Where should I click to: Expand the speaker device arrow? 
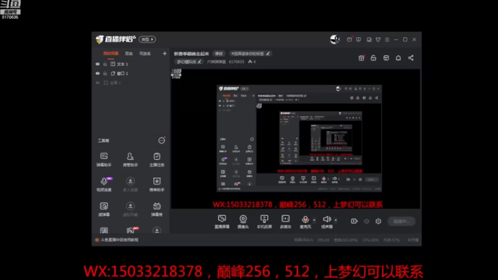pos(336,220)
